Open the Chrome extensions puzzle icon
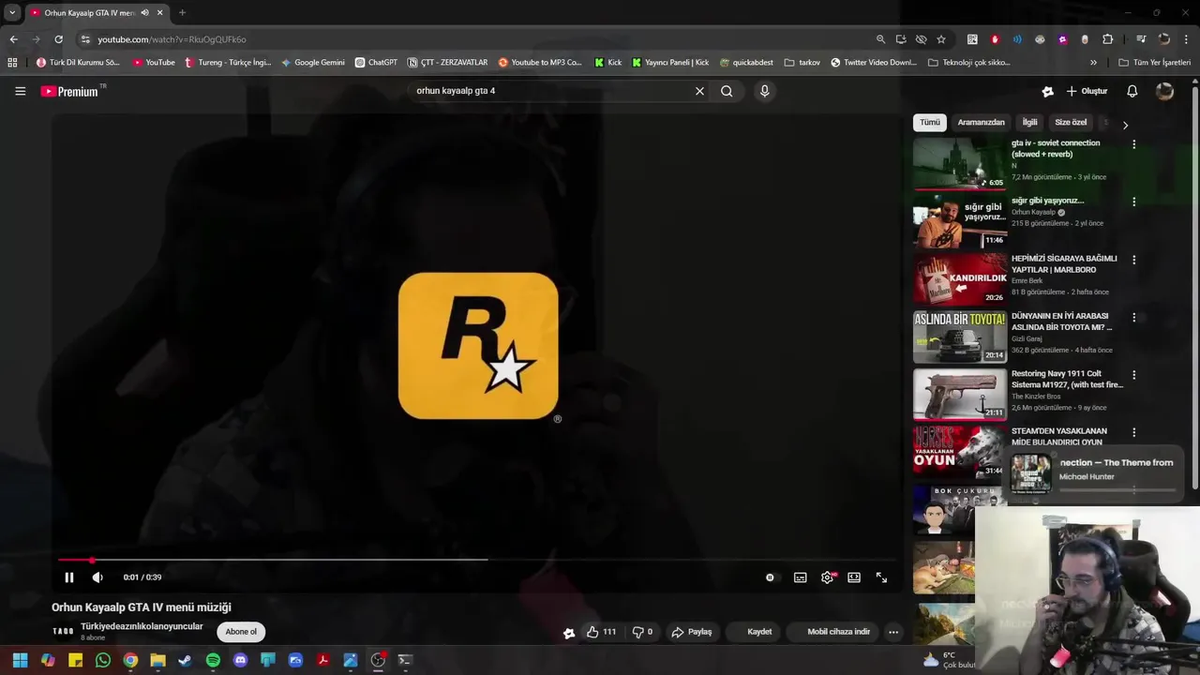The width and height of the screenshot is (1200, 675). [x=1107, y=39]
